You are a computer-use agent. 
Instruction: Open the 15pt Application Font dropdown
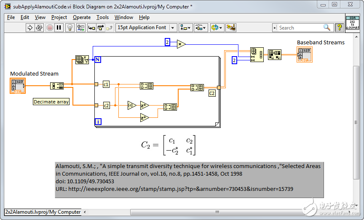click(x=146, y=28)
